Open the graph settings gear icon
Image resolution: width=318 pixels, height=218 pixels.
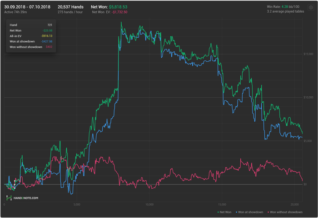tap(311, 8)
